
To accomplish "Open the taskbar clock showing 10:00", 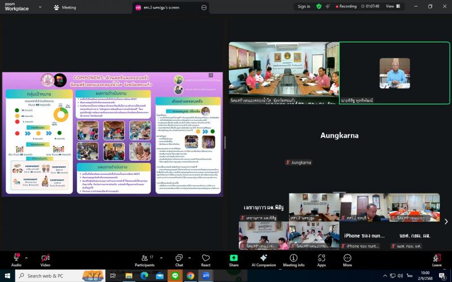I will [x=425, y=276].
